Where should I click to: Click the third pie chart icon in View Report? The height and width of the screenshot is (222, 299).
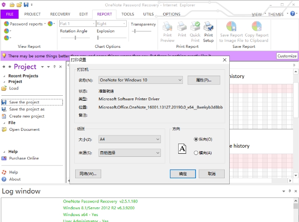click(6, 38)
